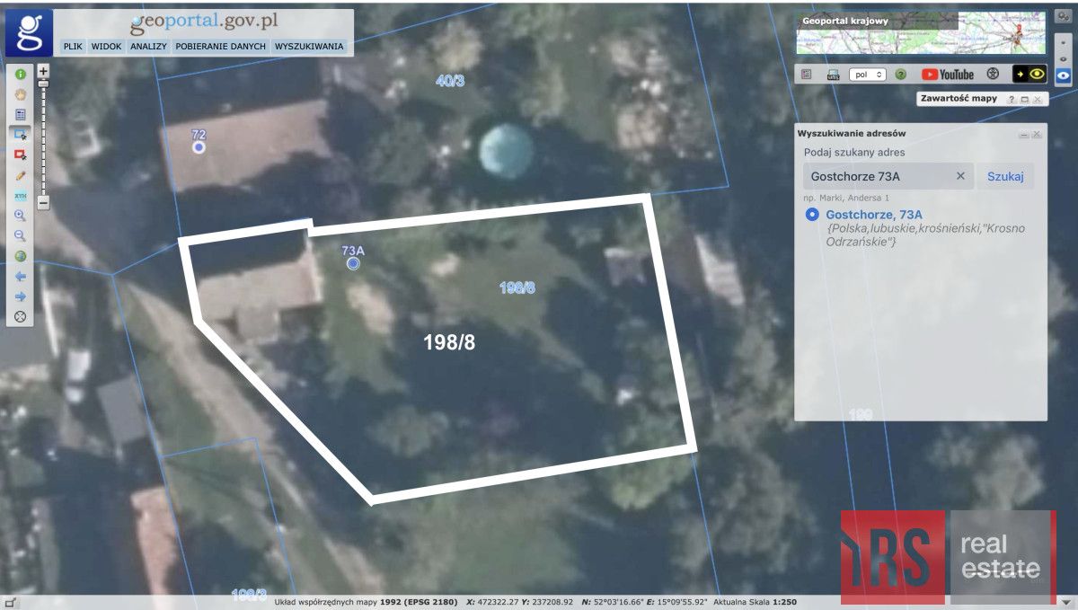Select the pan hand tool
This screenshot has height=610, width=1078.
pyautogui.click(x=20, y=94)
